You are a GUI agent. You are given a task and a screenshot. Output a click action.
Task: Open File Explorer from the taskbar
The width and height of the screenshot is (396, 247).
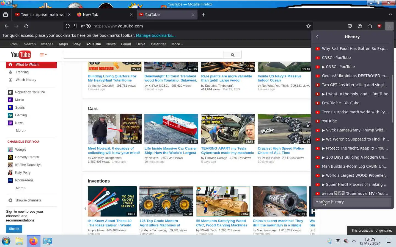click(19, 241)
